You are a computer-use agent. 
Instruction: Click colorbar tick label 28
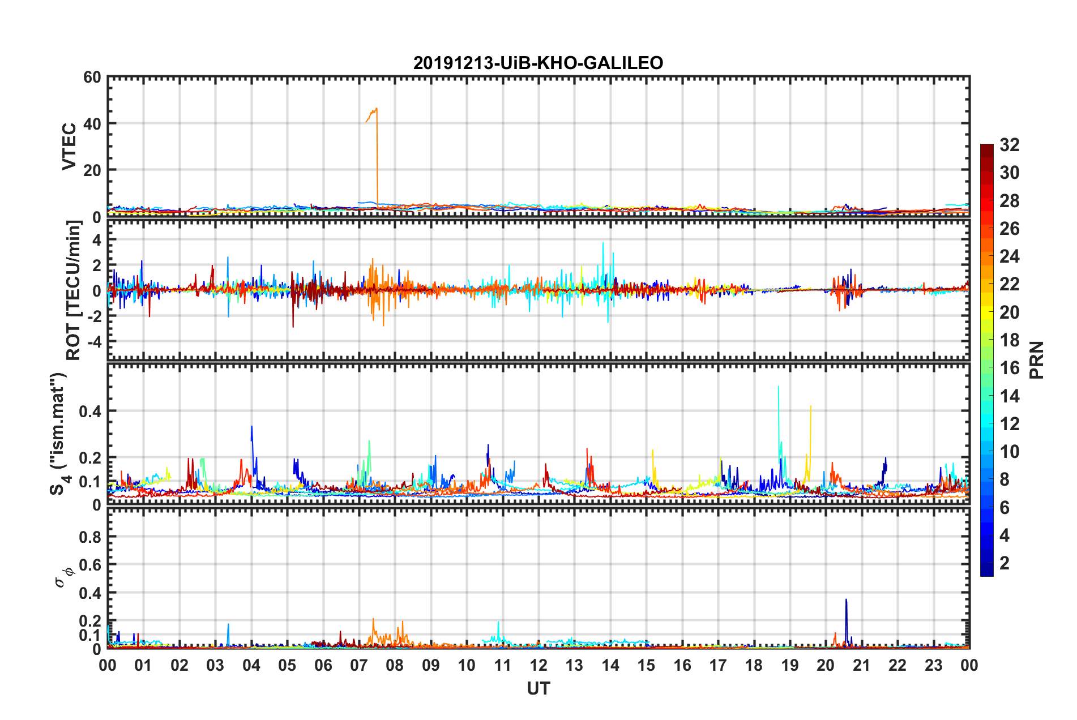pos(1010,201)
